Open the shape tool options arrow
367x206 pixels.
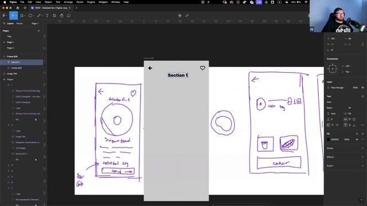click(x=33, y=15)
